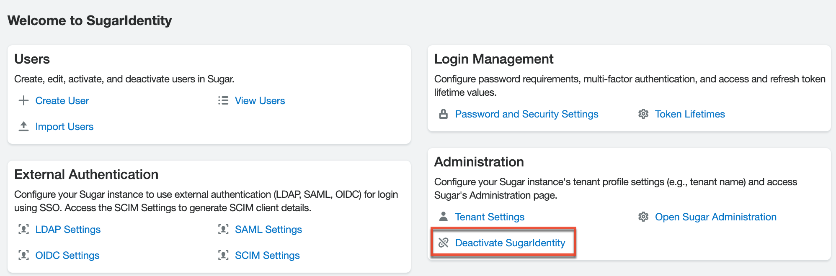The width and height of the screenshot is (836, 276).
Task: Click the Welcome to SugarIdentity heading
Action: (x=90, y=20)
